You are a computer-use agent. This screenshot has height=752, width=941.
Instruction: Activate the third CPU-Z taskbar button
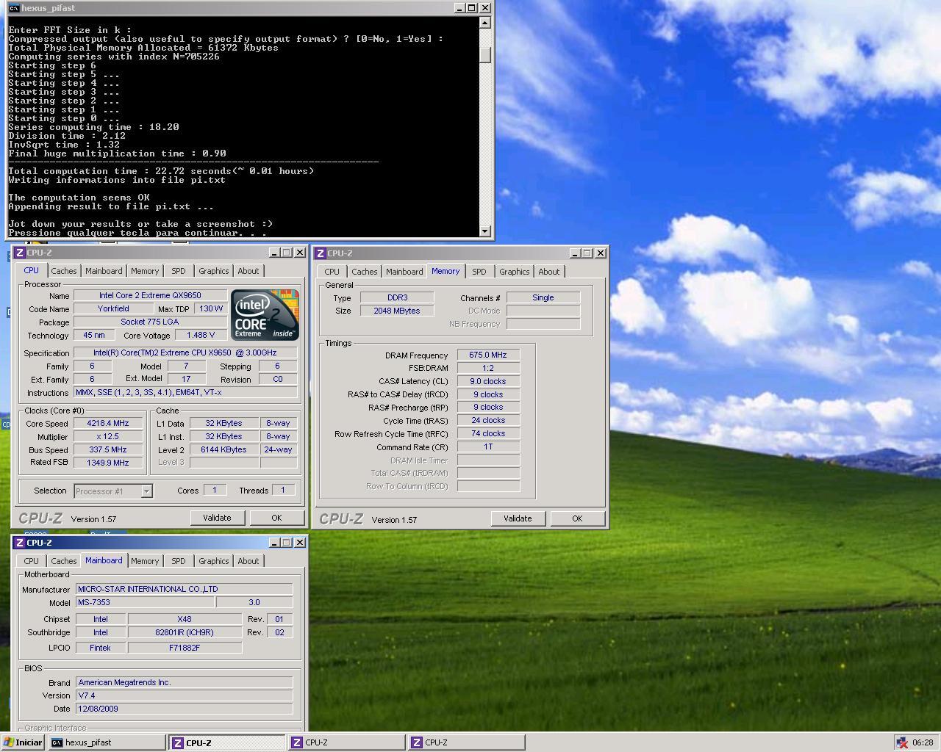click(467, 742)
